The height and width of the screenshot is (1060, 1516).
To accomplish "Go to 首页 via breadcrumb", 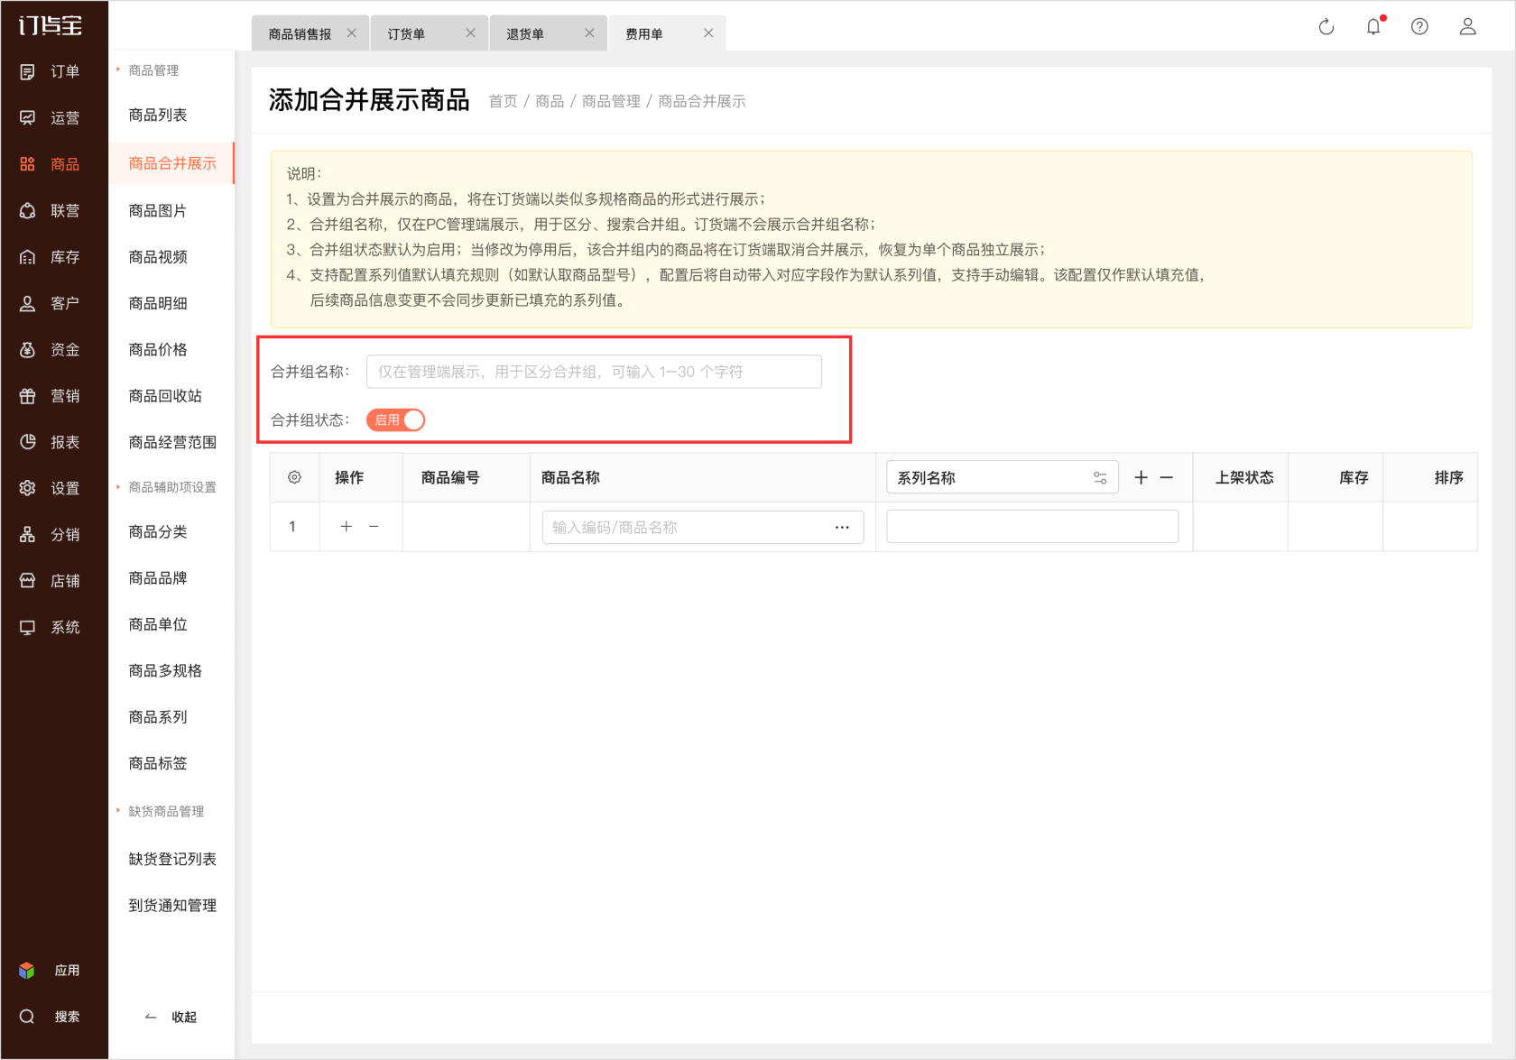I will (503, 101).
